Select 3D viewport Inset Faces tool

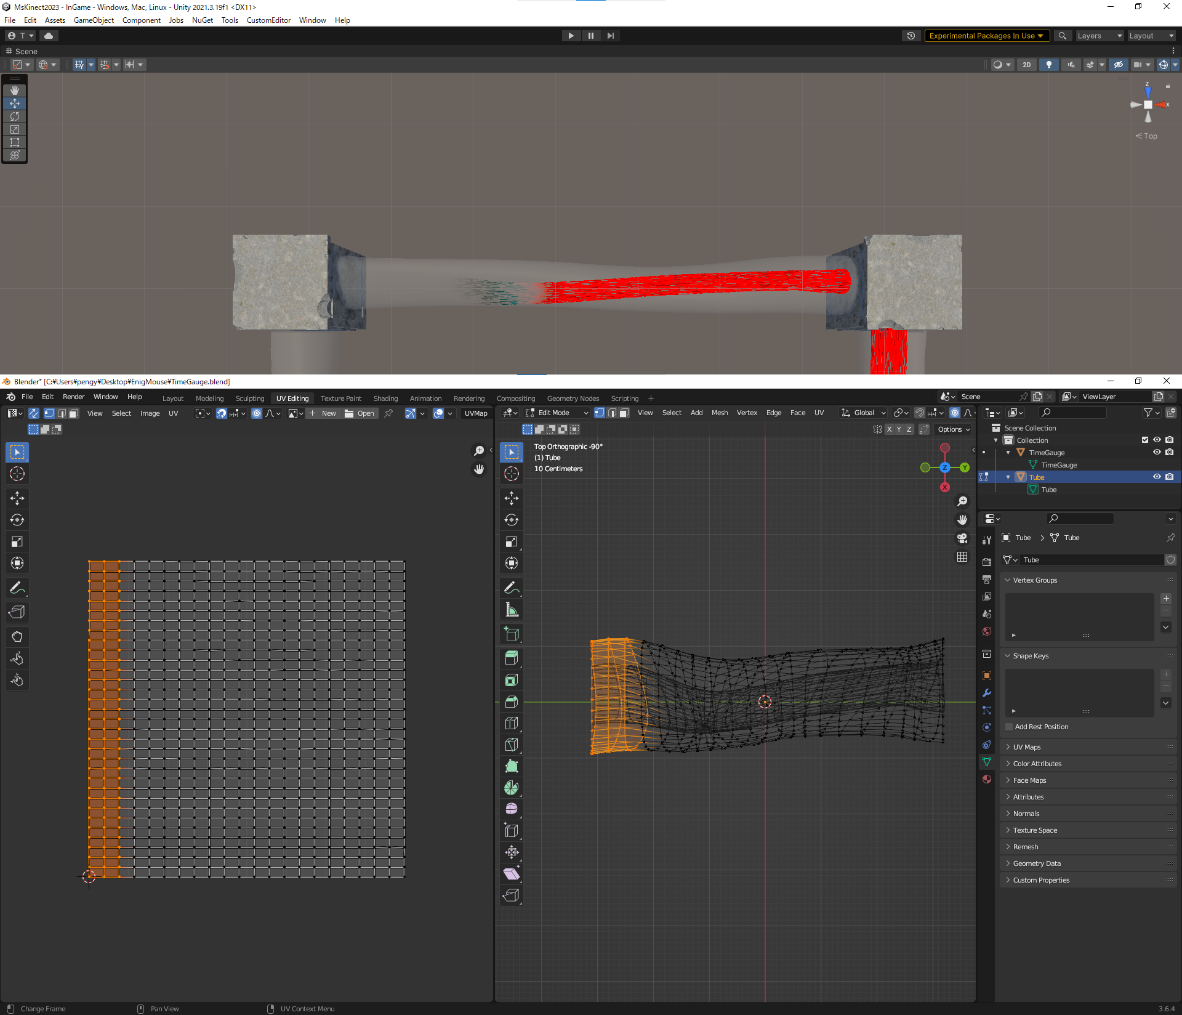pos(512,680)
